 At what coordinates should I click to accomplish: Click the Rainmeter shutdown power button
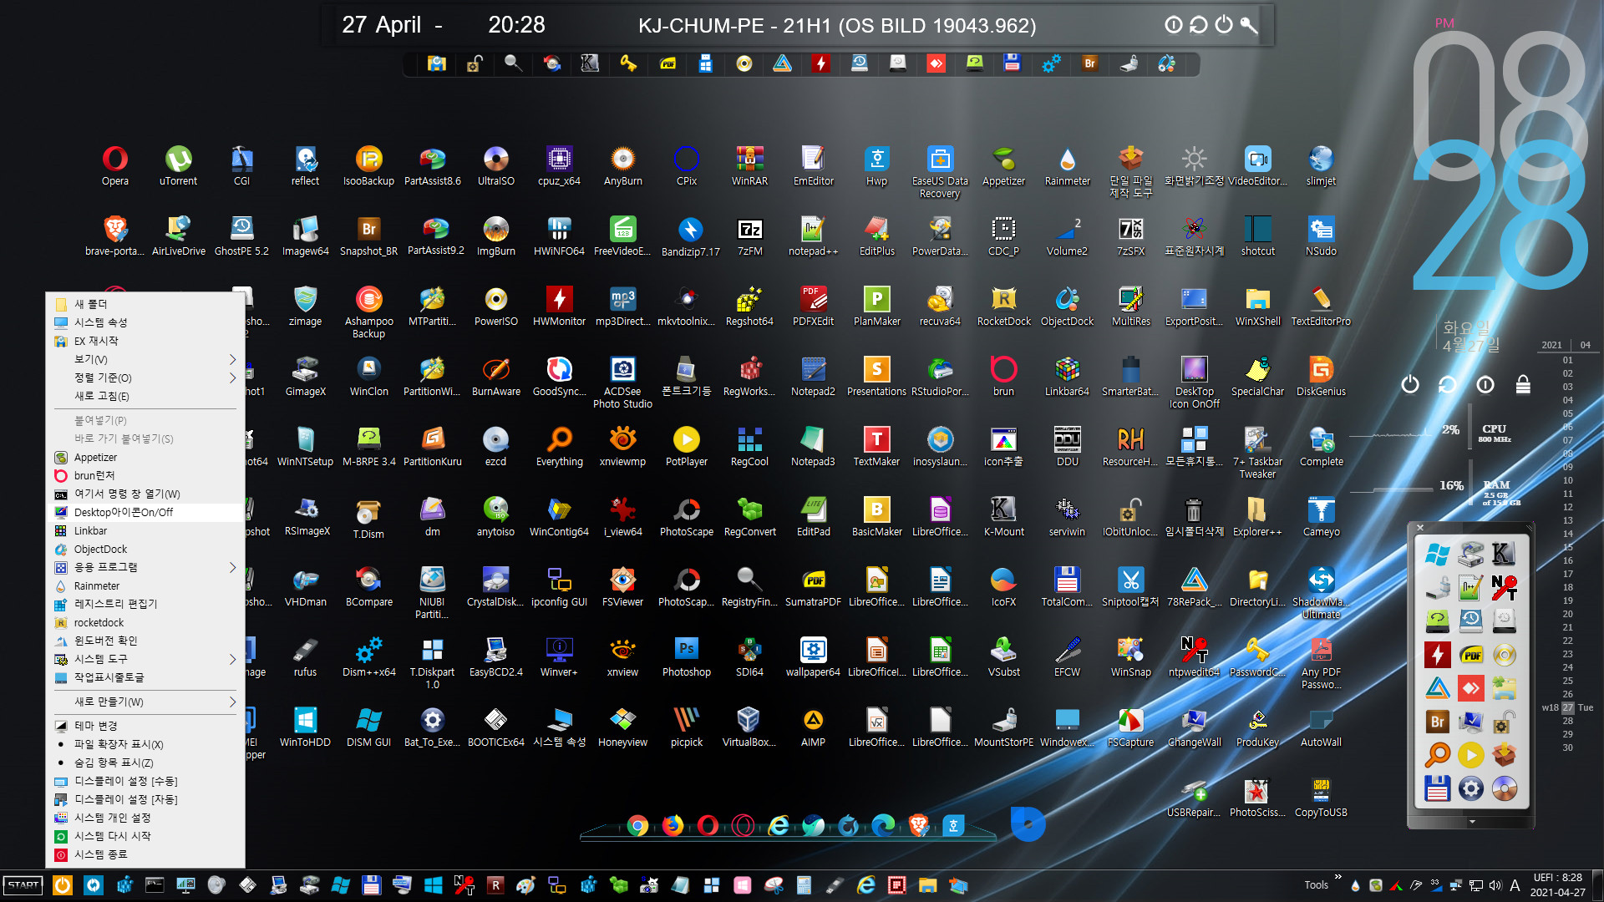1410,384
